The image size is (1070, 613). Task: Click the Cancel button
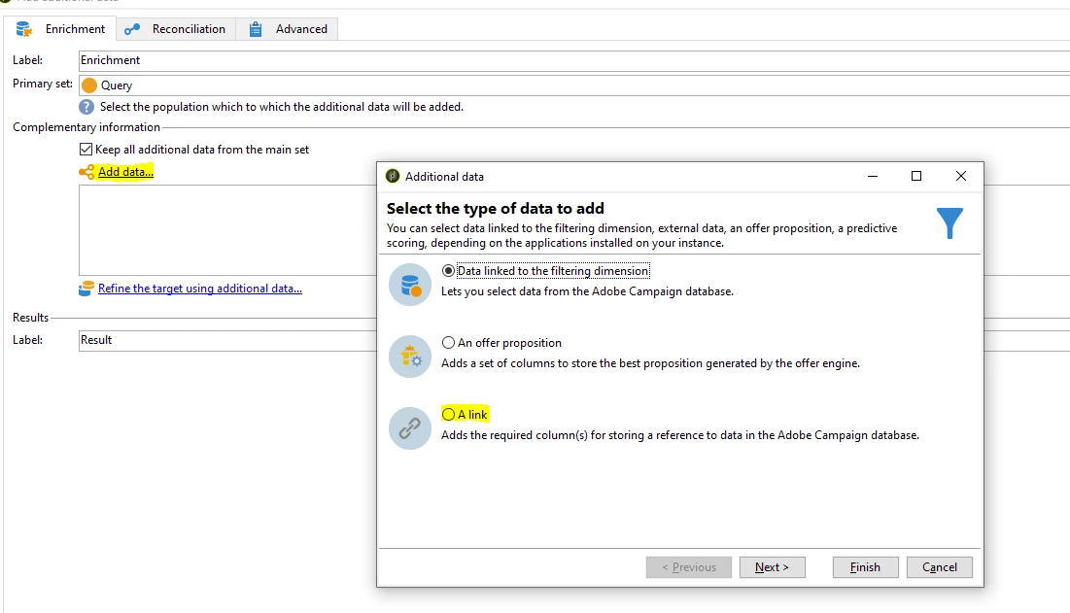tap(940, 567)
